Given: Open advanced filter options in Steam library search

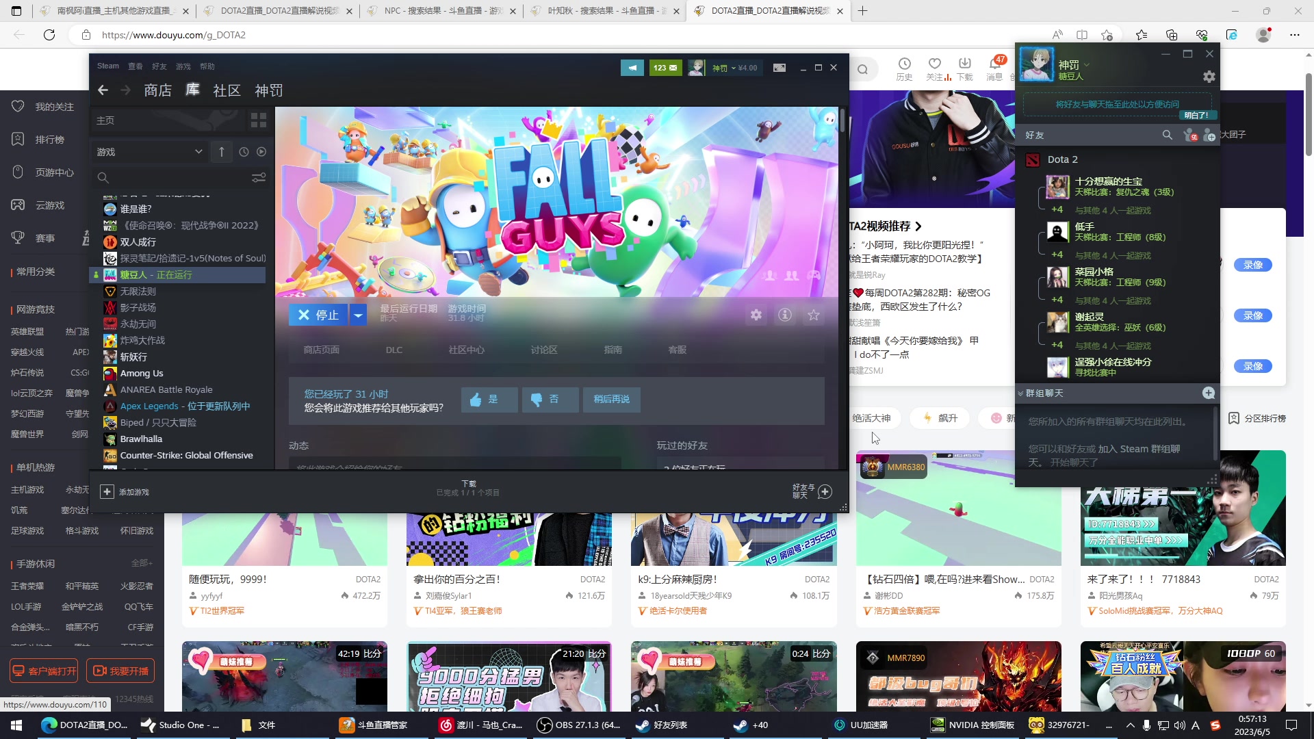Looking at the screenshot, I should [x=259, y=178].
